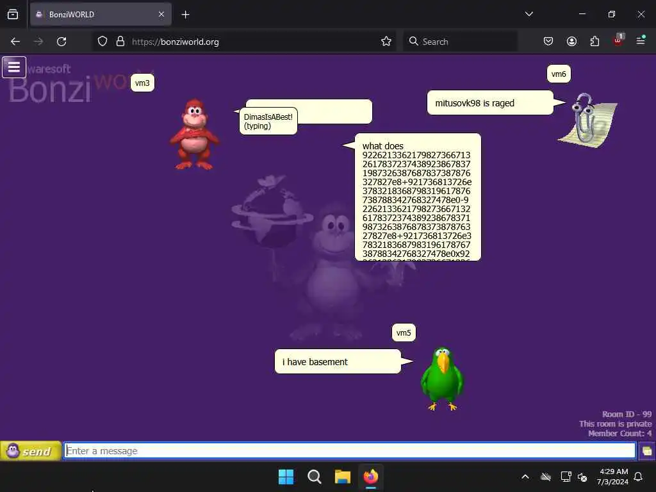The width and height of the screenshot is (656, 492).
Task: Click the 'DimasIsABest! (typing)' bubble
Action: coord(268,121)
